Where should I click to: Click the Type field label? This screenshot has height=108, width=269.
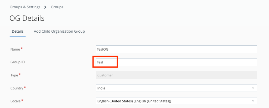tap(14, 75)
